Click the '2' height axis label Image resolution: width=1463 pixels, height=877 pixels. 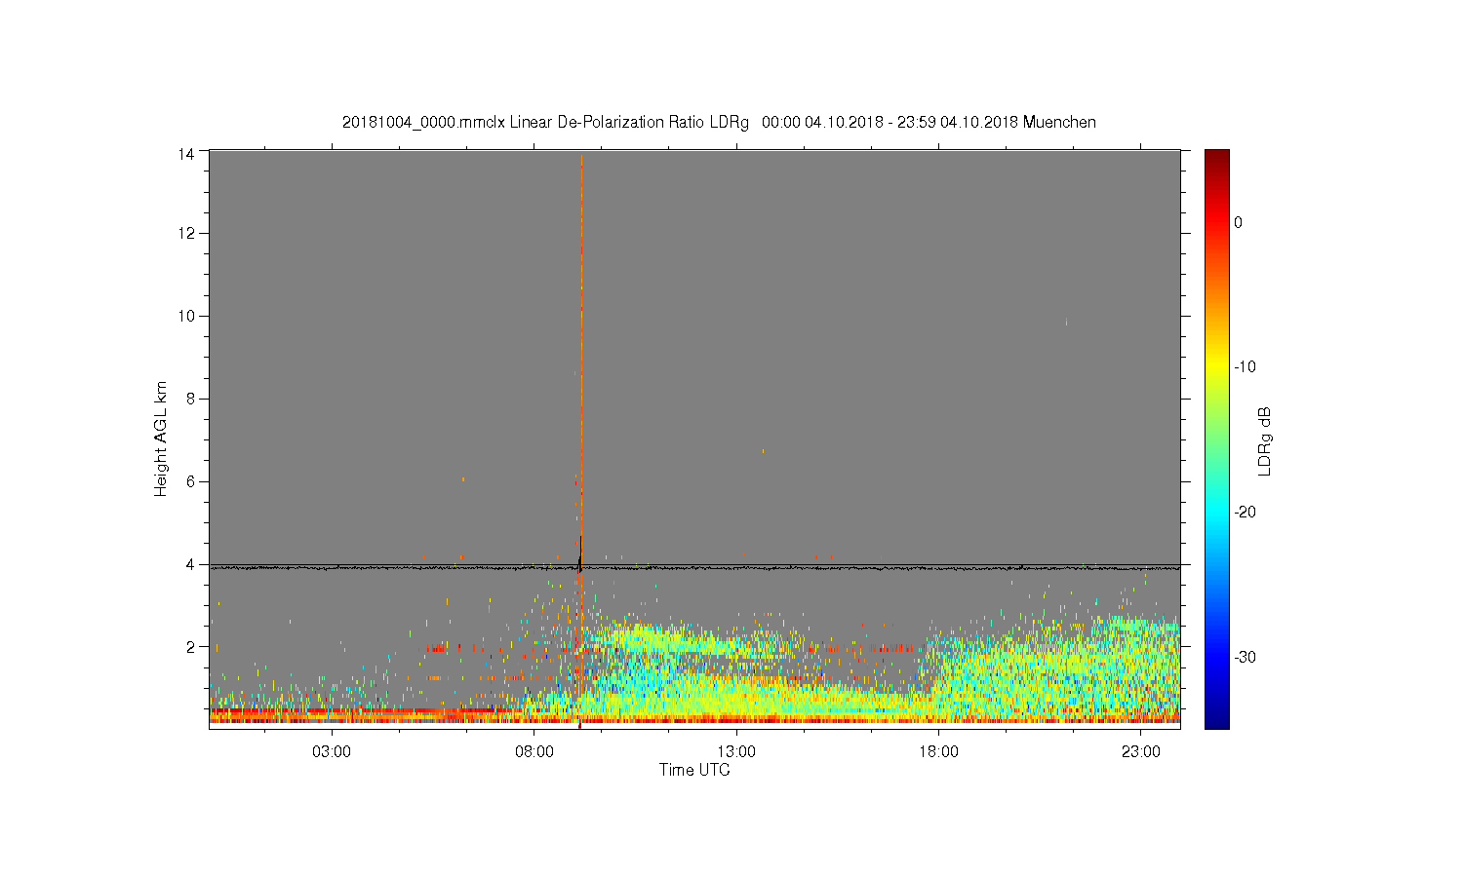[190, 646]
